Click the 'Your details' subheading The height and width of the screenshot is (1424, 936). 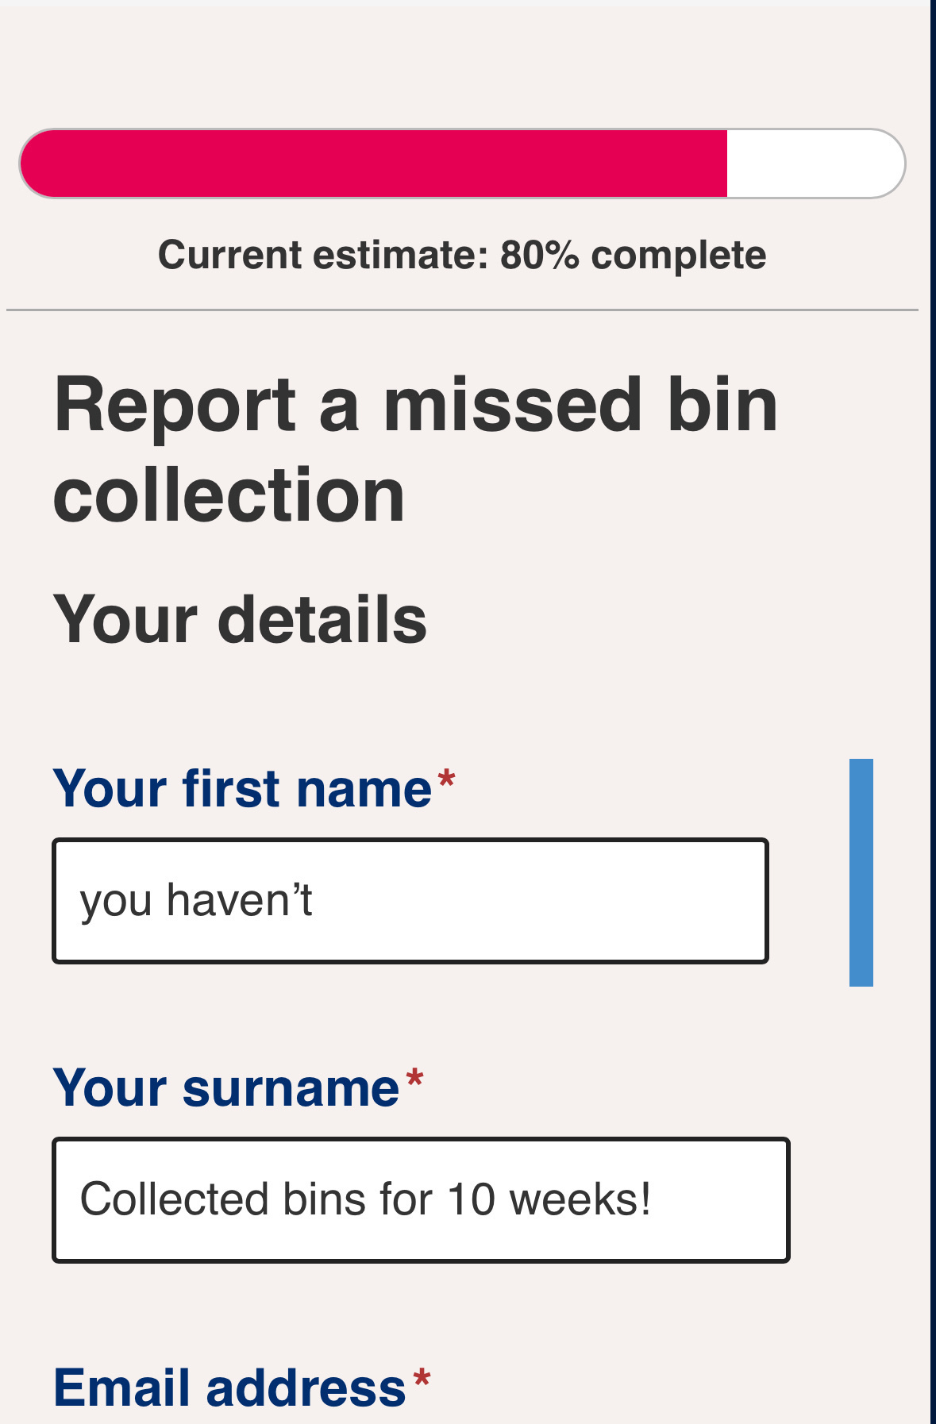click(240, 620)
